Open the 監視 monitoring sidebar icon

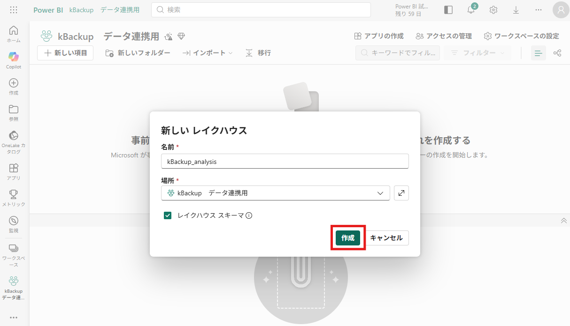14,224
